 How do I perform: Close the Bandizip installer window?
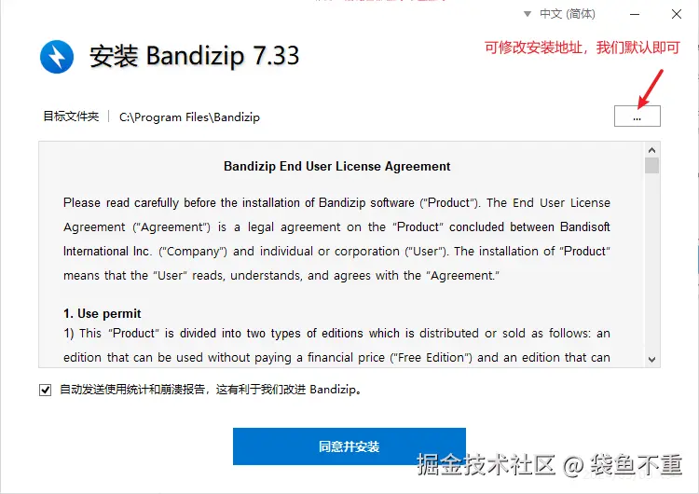point(677,14)
